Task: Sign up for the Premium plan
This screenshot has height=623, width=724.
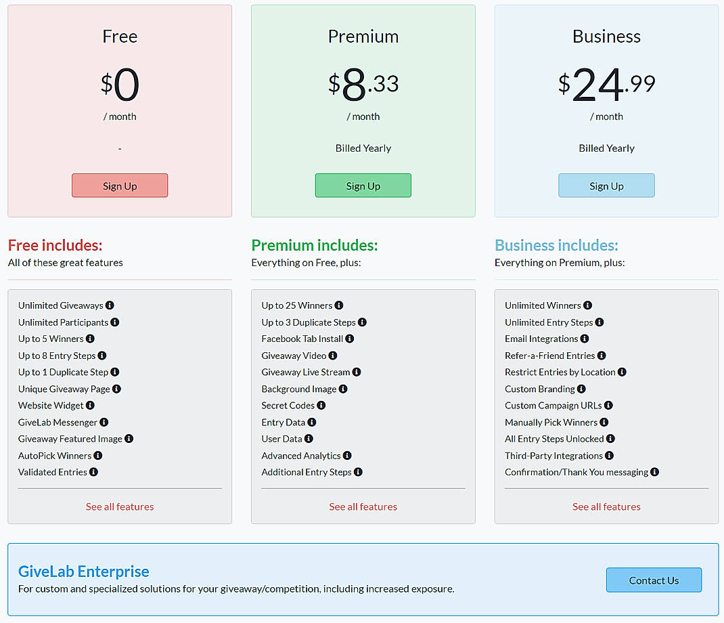Action: click(x=363, y=186)
